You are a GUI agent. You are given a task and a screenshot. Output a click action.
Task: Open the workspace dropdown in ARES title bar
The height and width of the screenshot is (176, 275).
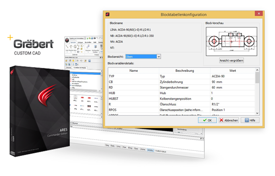click(85, 38)
